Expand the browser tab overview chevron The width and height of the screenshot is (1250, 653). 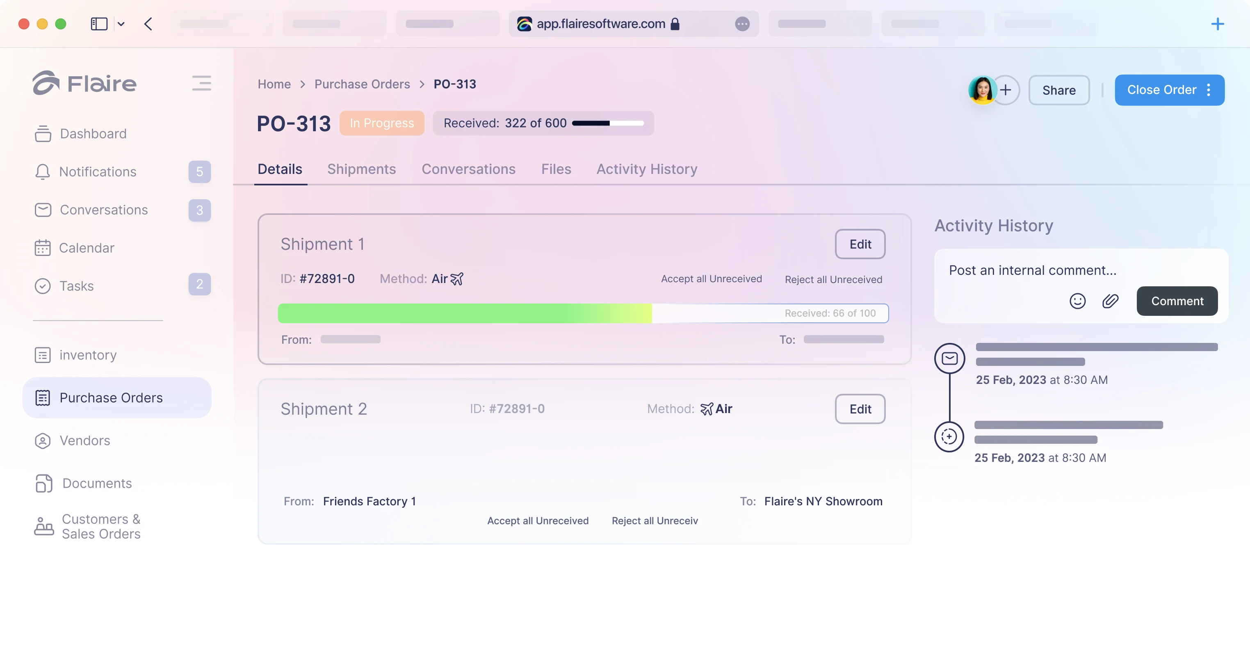click(121, 24)
